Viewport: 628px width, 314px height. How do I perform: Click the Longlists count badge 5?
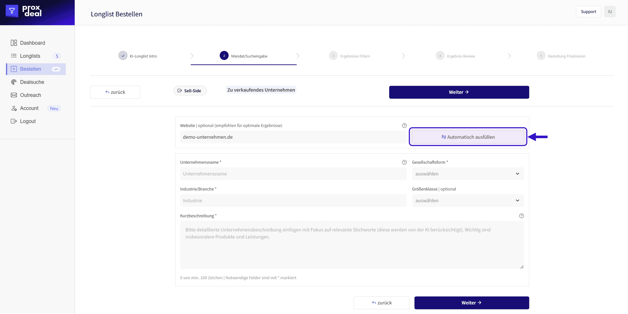57,56
